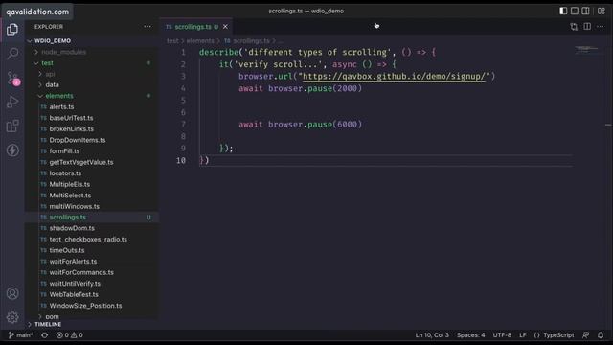Open the Search view in activity bar
Screen dimensions: 613x345
coord(12,54)
